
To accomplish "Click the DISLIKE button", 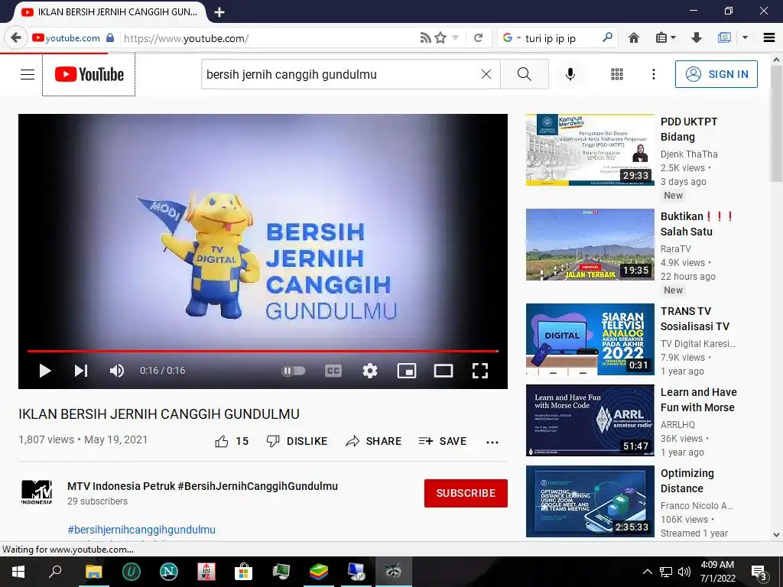I will pyautogui.click(x=297, y=441).
